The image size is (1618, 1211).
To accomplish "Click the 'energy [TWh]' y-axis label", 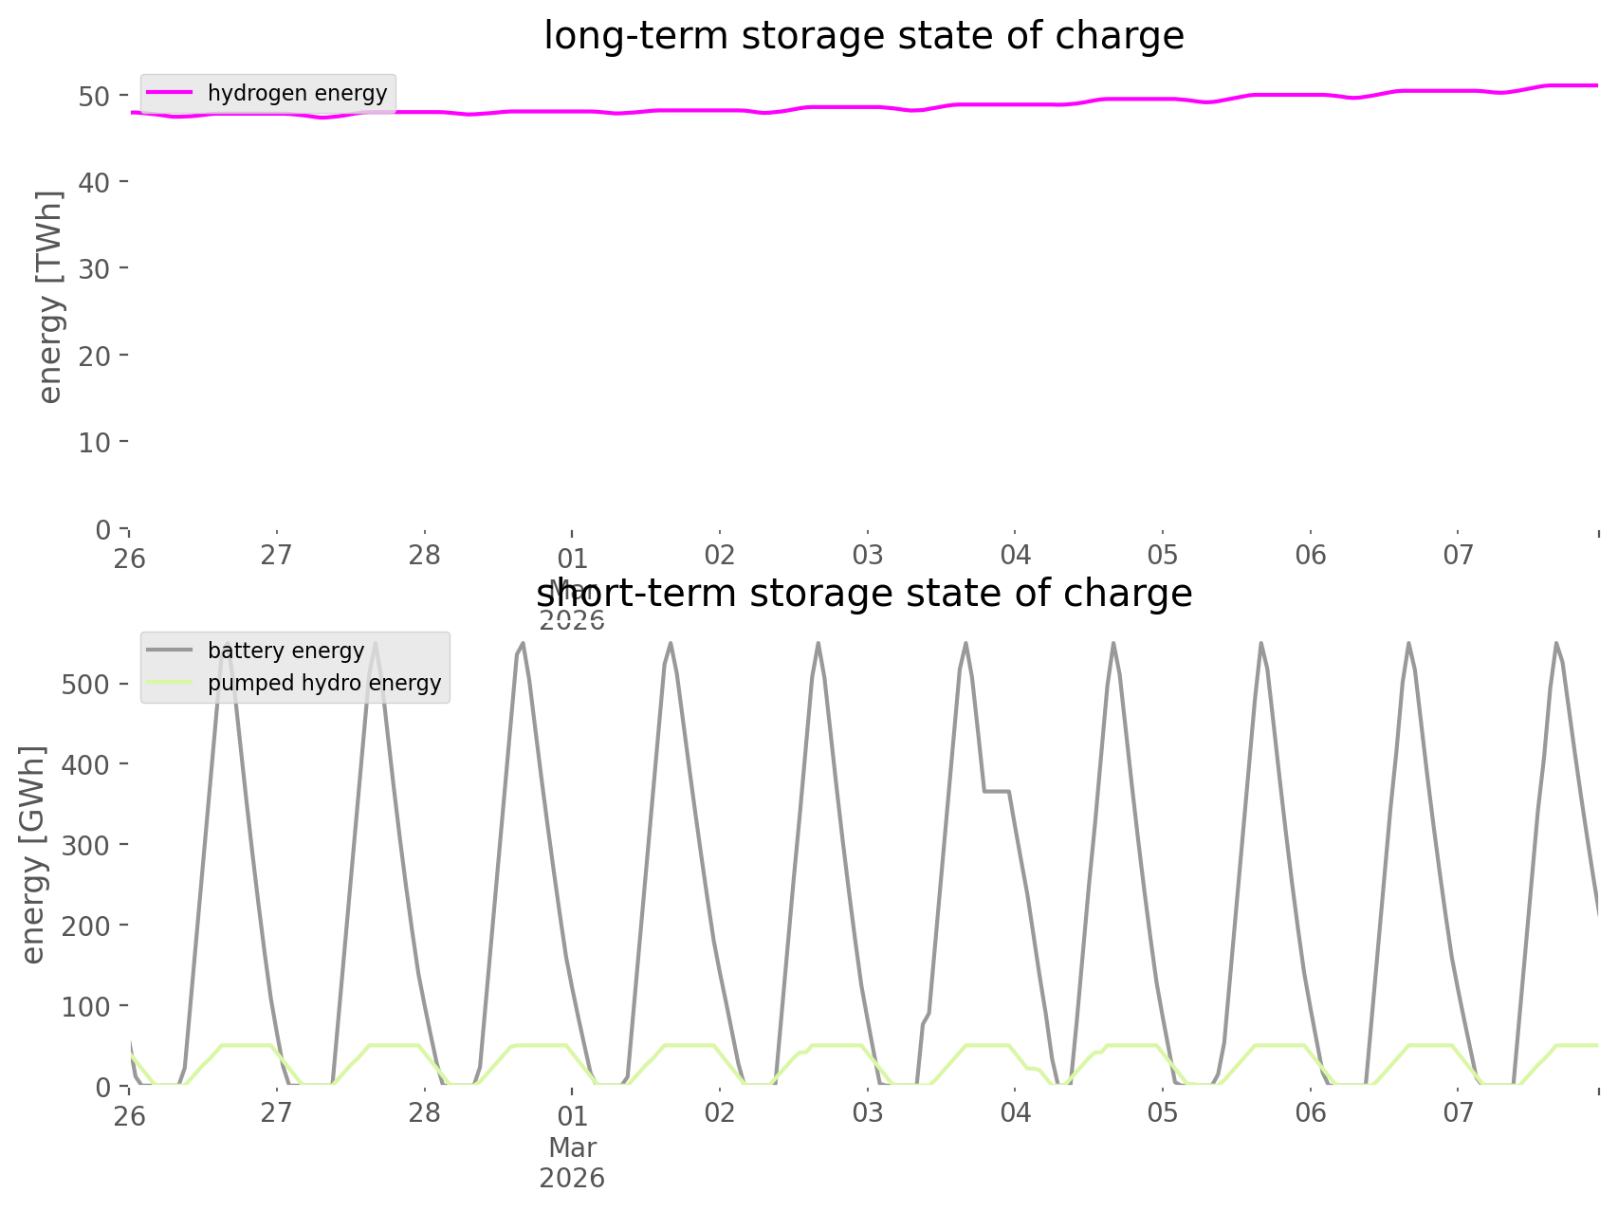I will (49, 297).
